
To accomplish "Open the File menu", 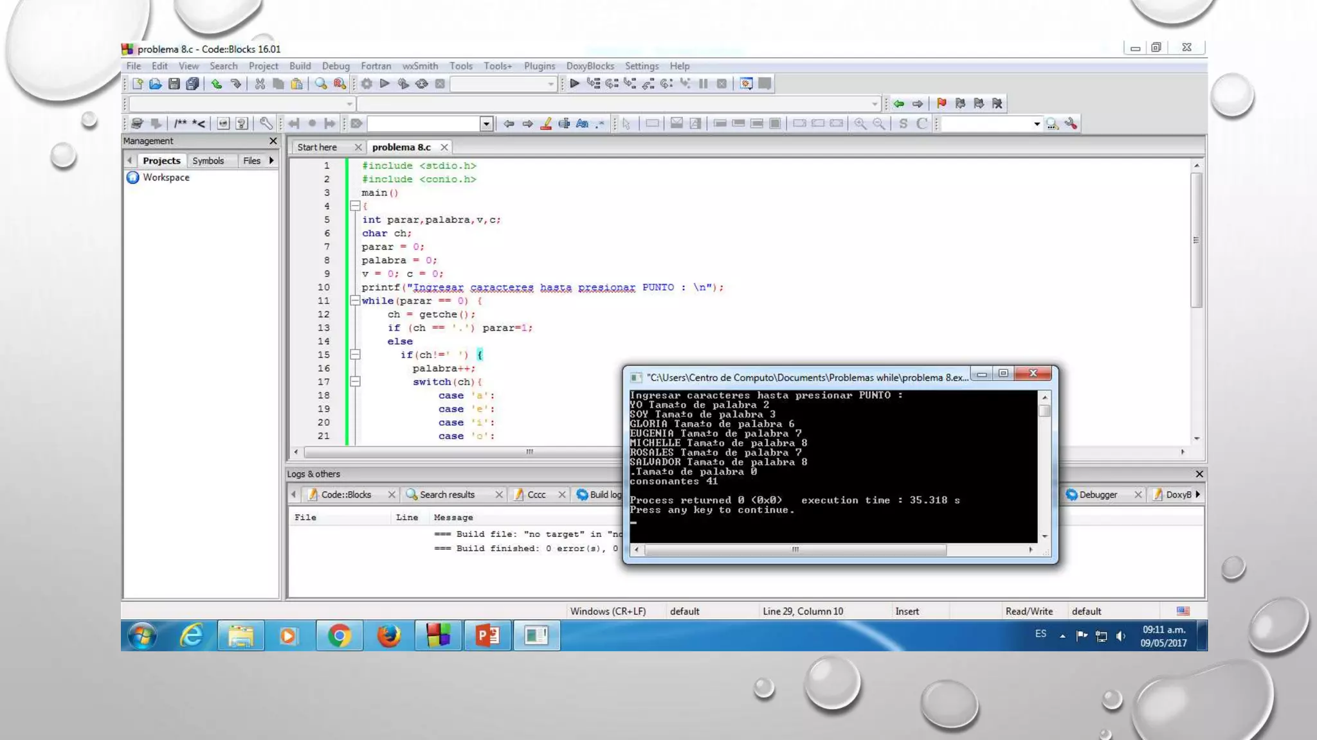I will (x=134, y=66).
